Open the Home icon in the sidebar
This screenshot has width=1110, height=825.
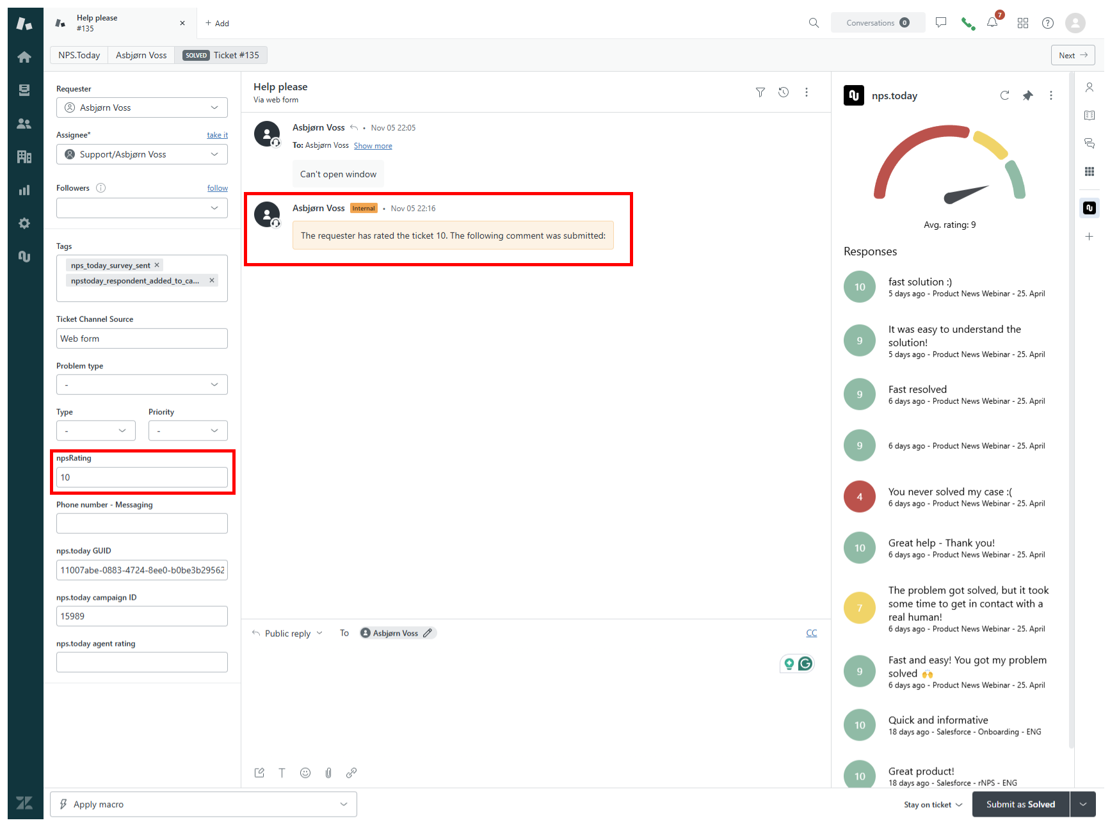(x=24, y=57)
